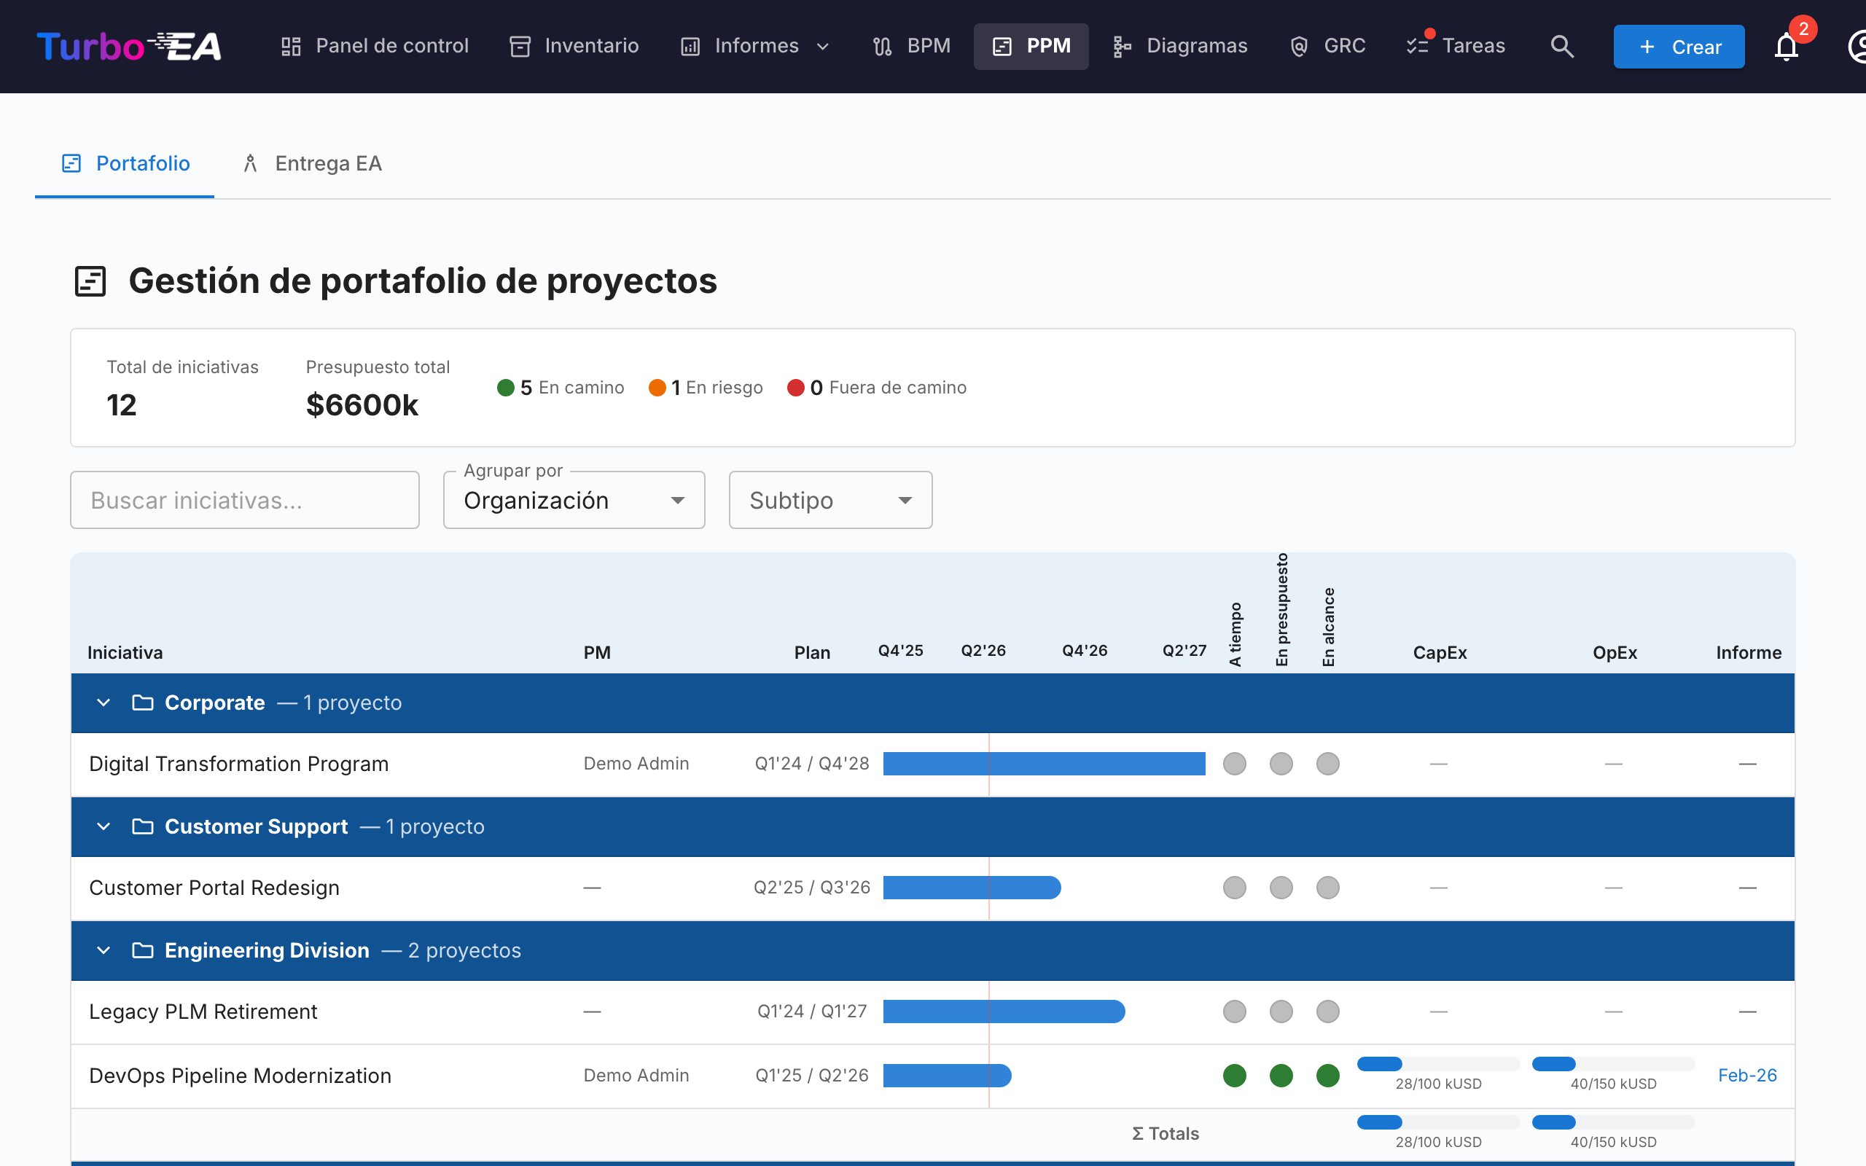The height and width of the screenshot is (1166, 1866).
Task: Click the Customer Support folder icon
Action: [143, 826]
